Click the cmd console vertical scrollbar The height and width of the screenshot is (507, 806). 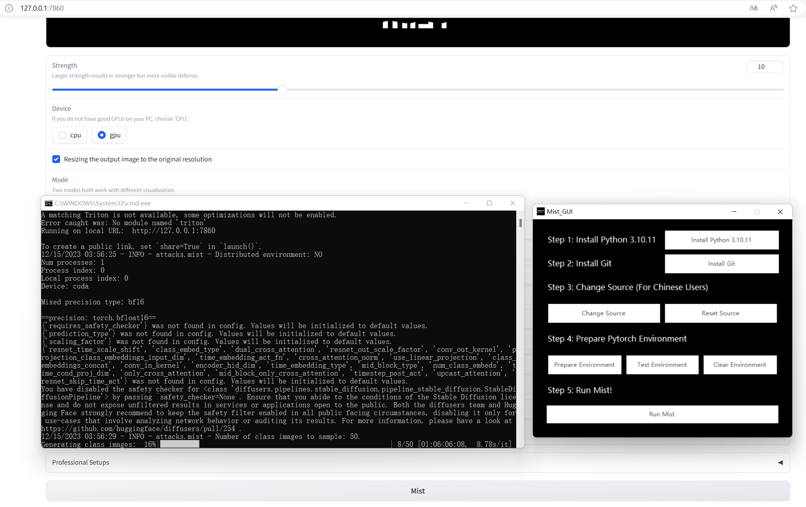click(x=520, y=223)
